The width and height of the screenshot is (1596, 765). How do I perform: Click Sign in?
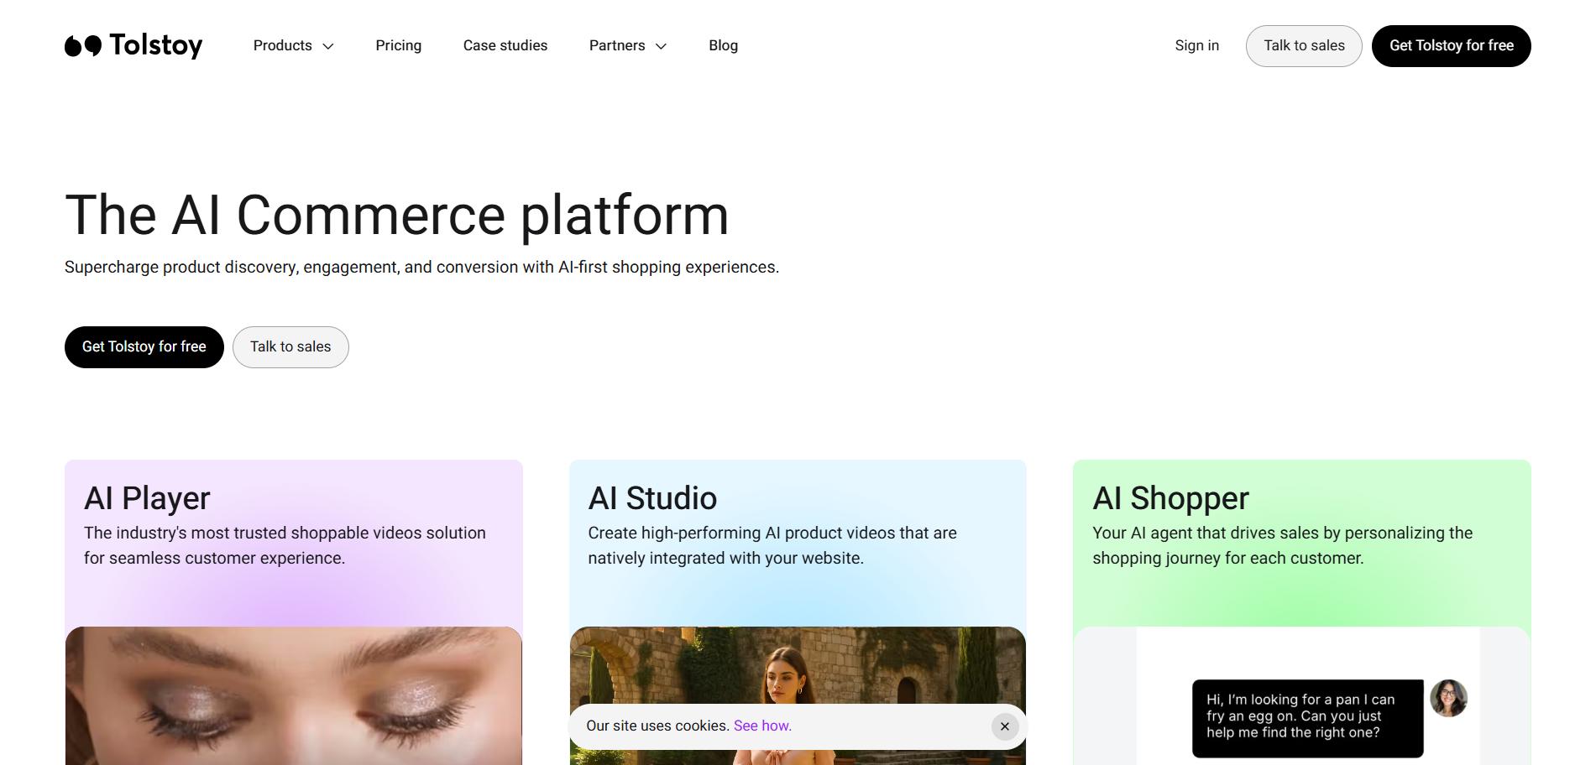tap(1196, 45)
